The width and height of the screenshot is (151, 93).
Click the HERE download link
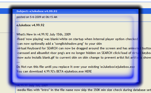88,71
